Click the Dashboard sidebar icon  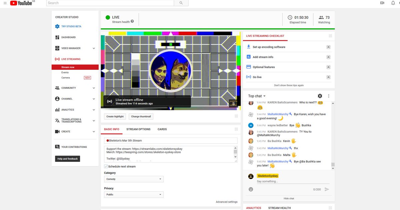click(57, 38)
